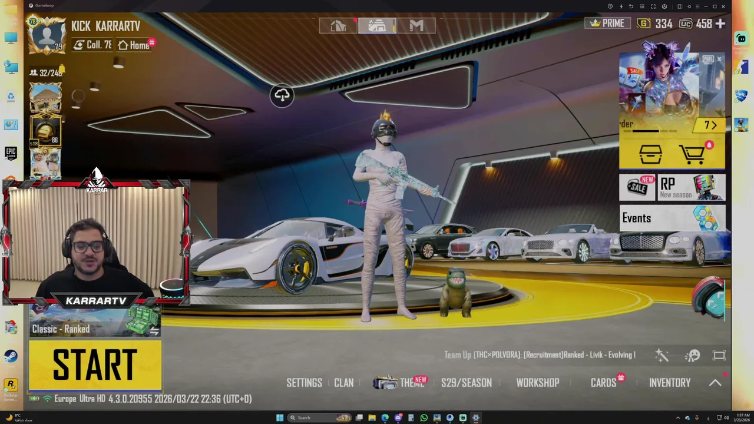The image size is (754, 424).
Task: Select the golden helmet friend level 86
Action: 45,130
